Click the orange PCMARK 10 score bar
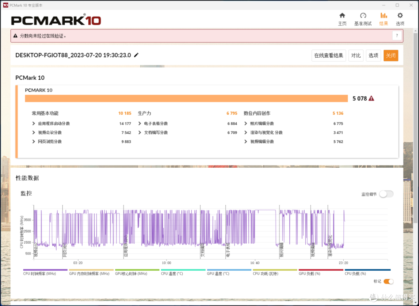Image resolution: width=419 pixels, height=306 pixels. [x=186, y=98]
